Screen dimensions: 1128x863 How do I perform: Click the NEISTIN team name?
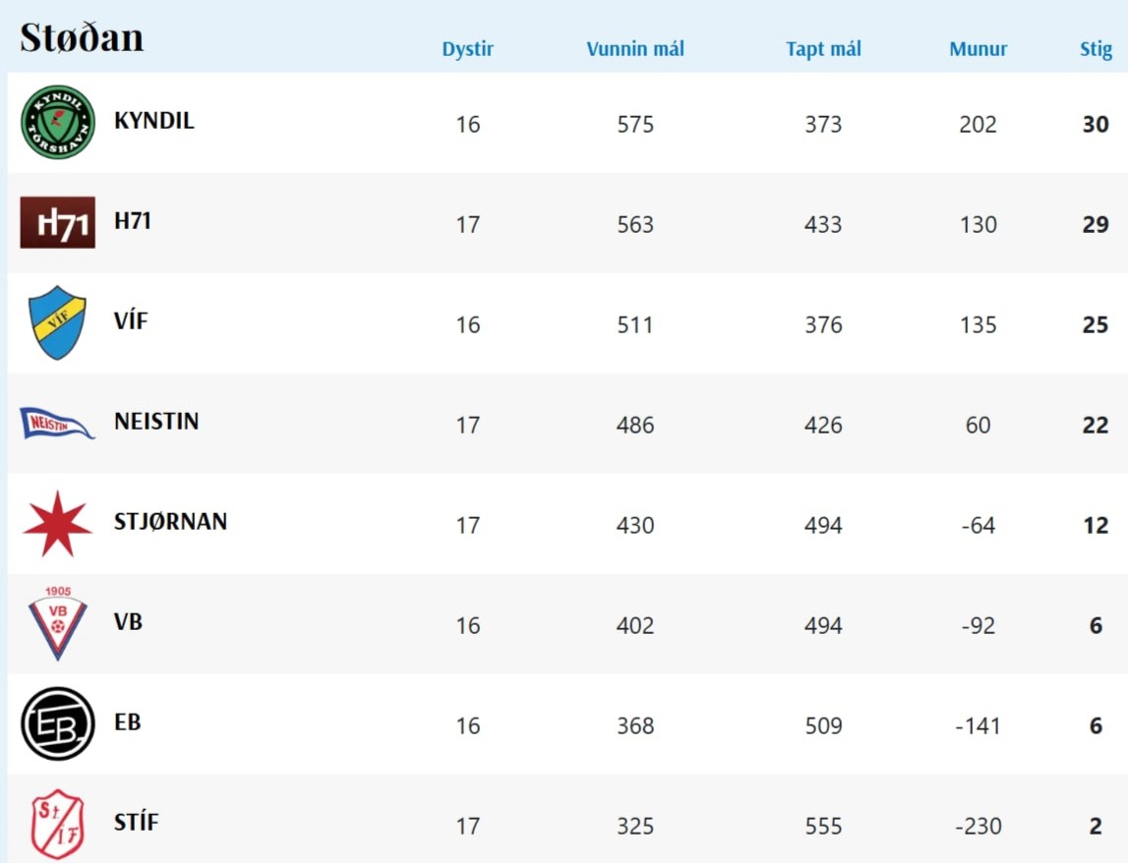coord(156,422)
